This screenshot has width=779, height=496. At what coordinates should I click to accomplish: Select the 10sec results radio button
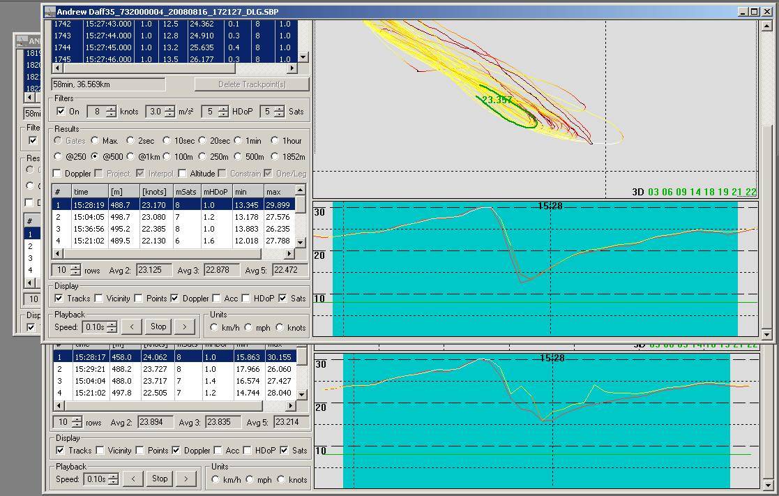(x=167, y=141)
